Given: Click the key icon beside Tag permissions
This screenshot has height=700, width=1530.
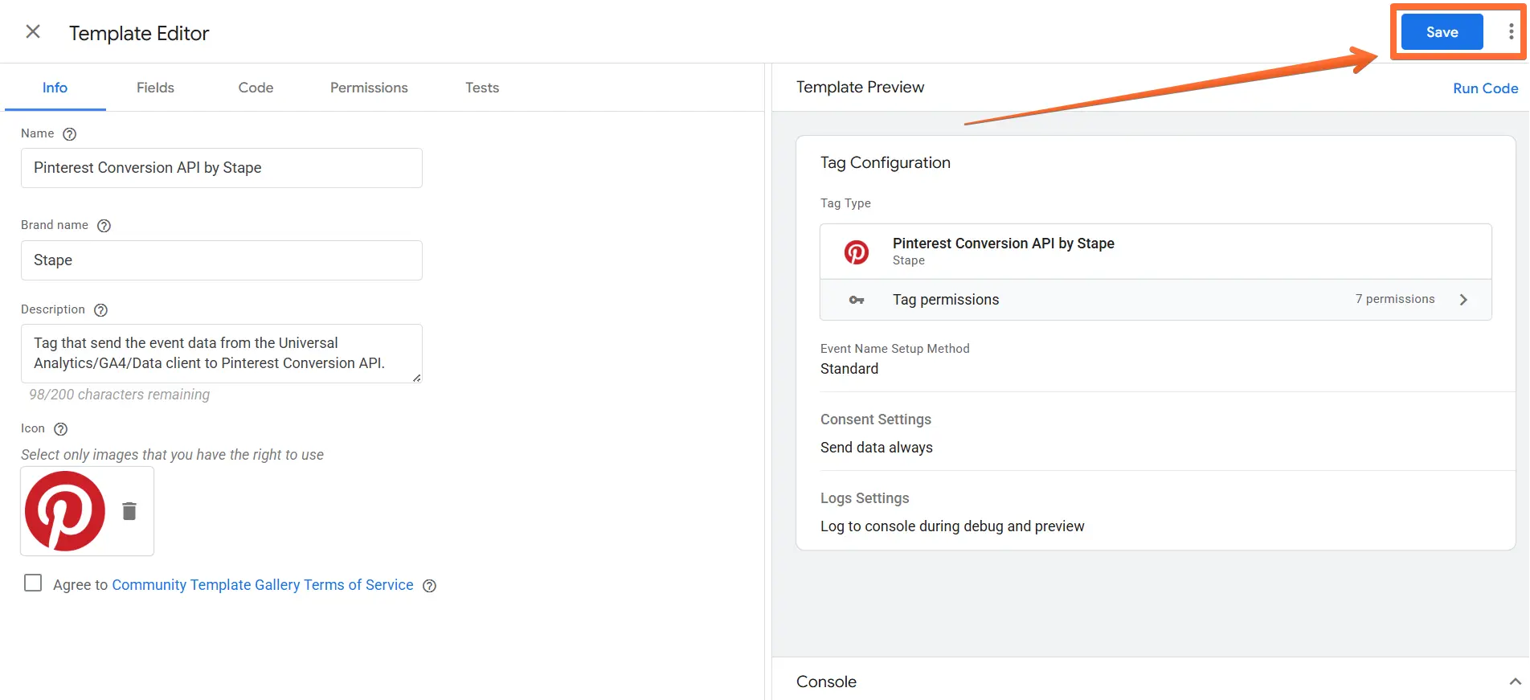Looking at the screenshot, I should pos(857,300).
